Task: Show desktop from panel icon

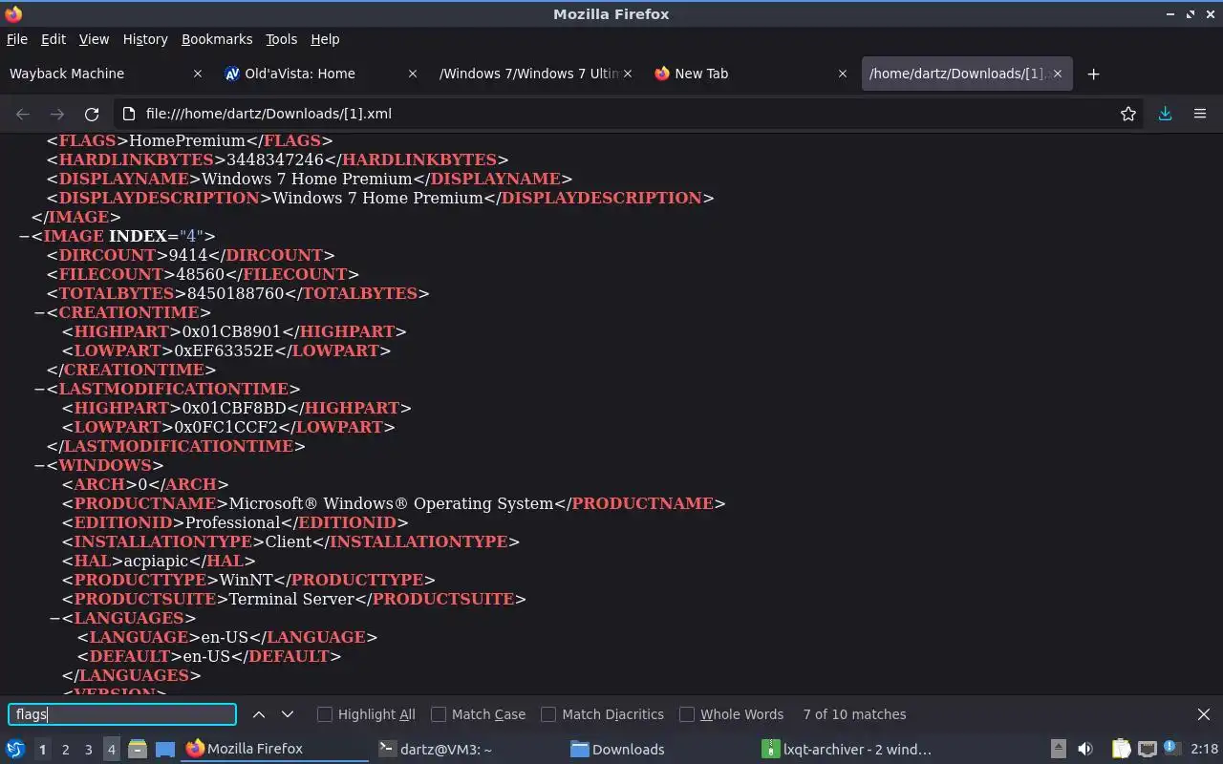Action: [165, 749]
